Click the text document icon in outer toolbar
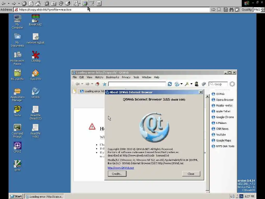Image resolution: width=265 pixels, height=199 pixels. pos(99,3)
